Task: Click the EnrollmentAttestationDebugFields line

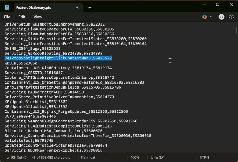Action: tap(63, 87)
